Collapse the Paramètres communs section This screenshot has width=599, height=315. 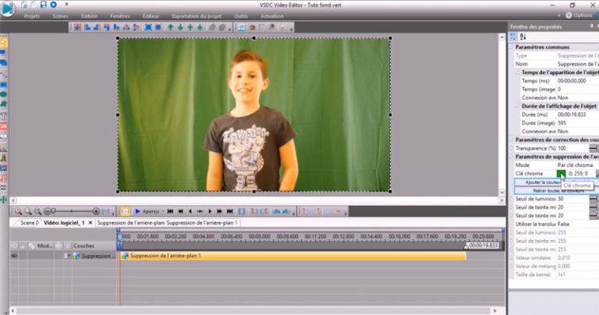512,47
